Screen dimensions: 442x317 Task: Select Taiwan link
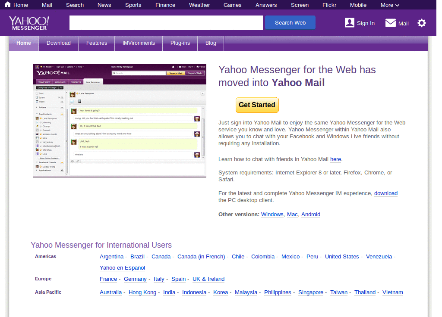[339, 292]
